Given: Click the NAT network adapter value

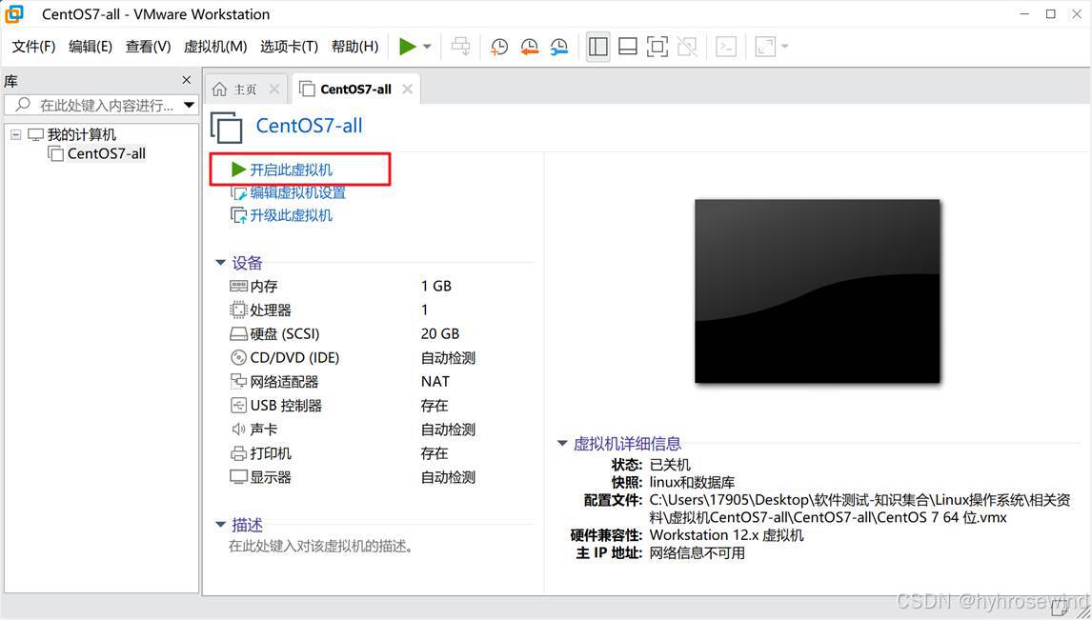Looking at the screenshot, I should coord(435,382).
